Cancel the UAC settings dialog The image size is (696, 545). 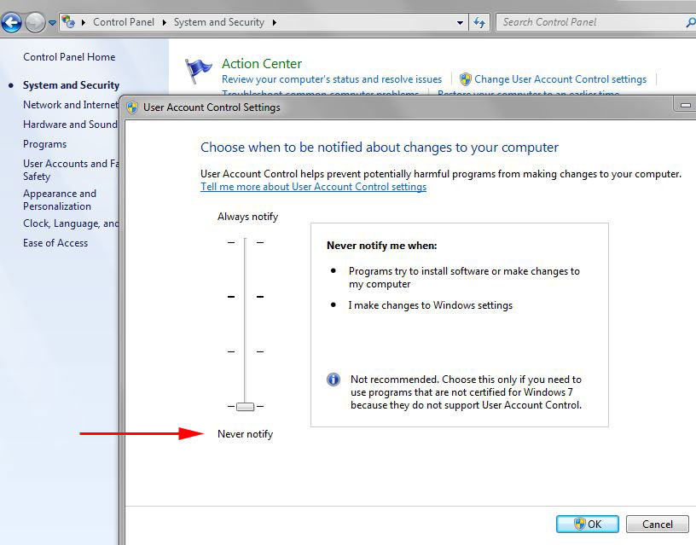(658, 525)
